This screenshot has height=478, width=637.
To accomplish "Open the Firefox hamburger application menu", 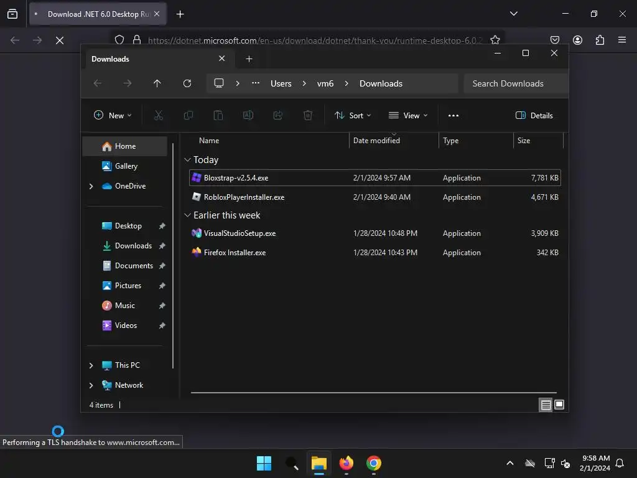I will click(622, 40).
